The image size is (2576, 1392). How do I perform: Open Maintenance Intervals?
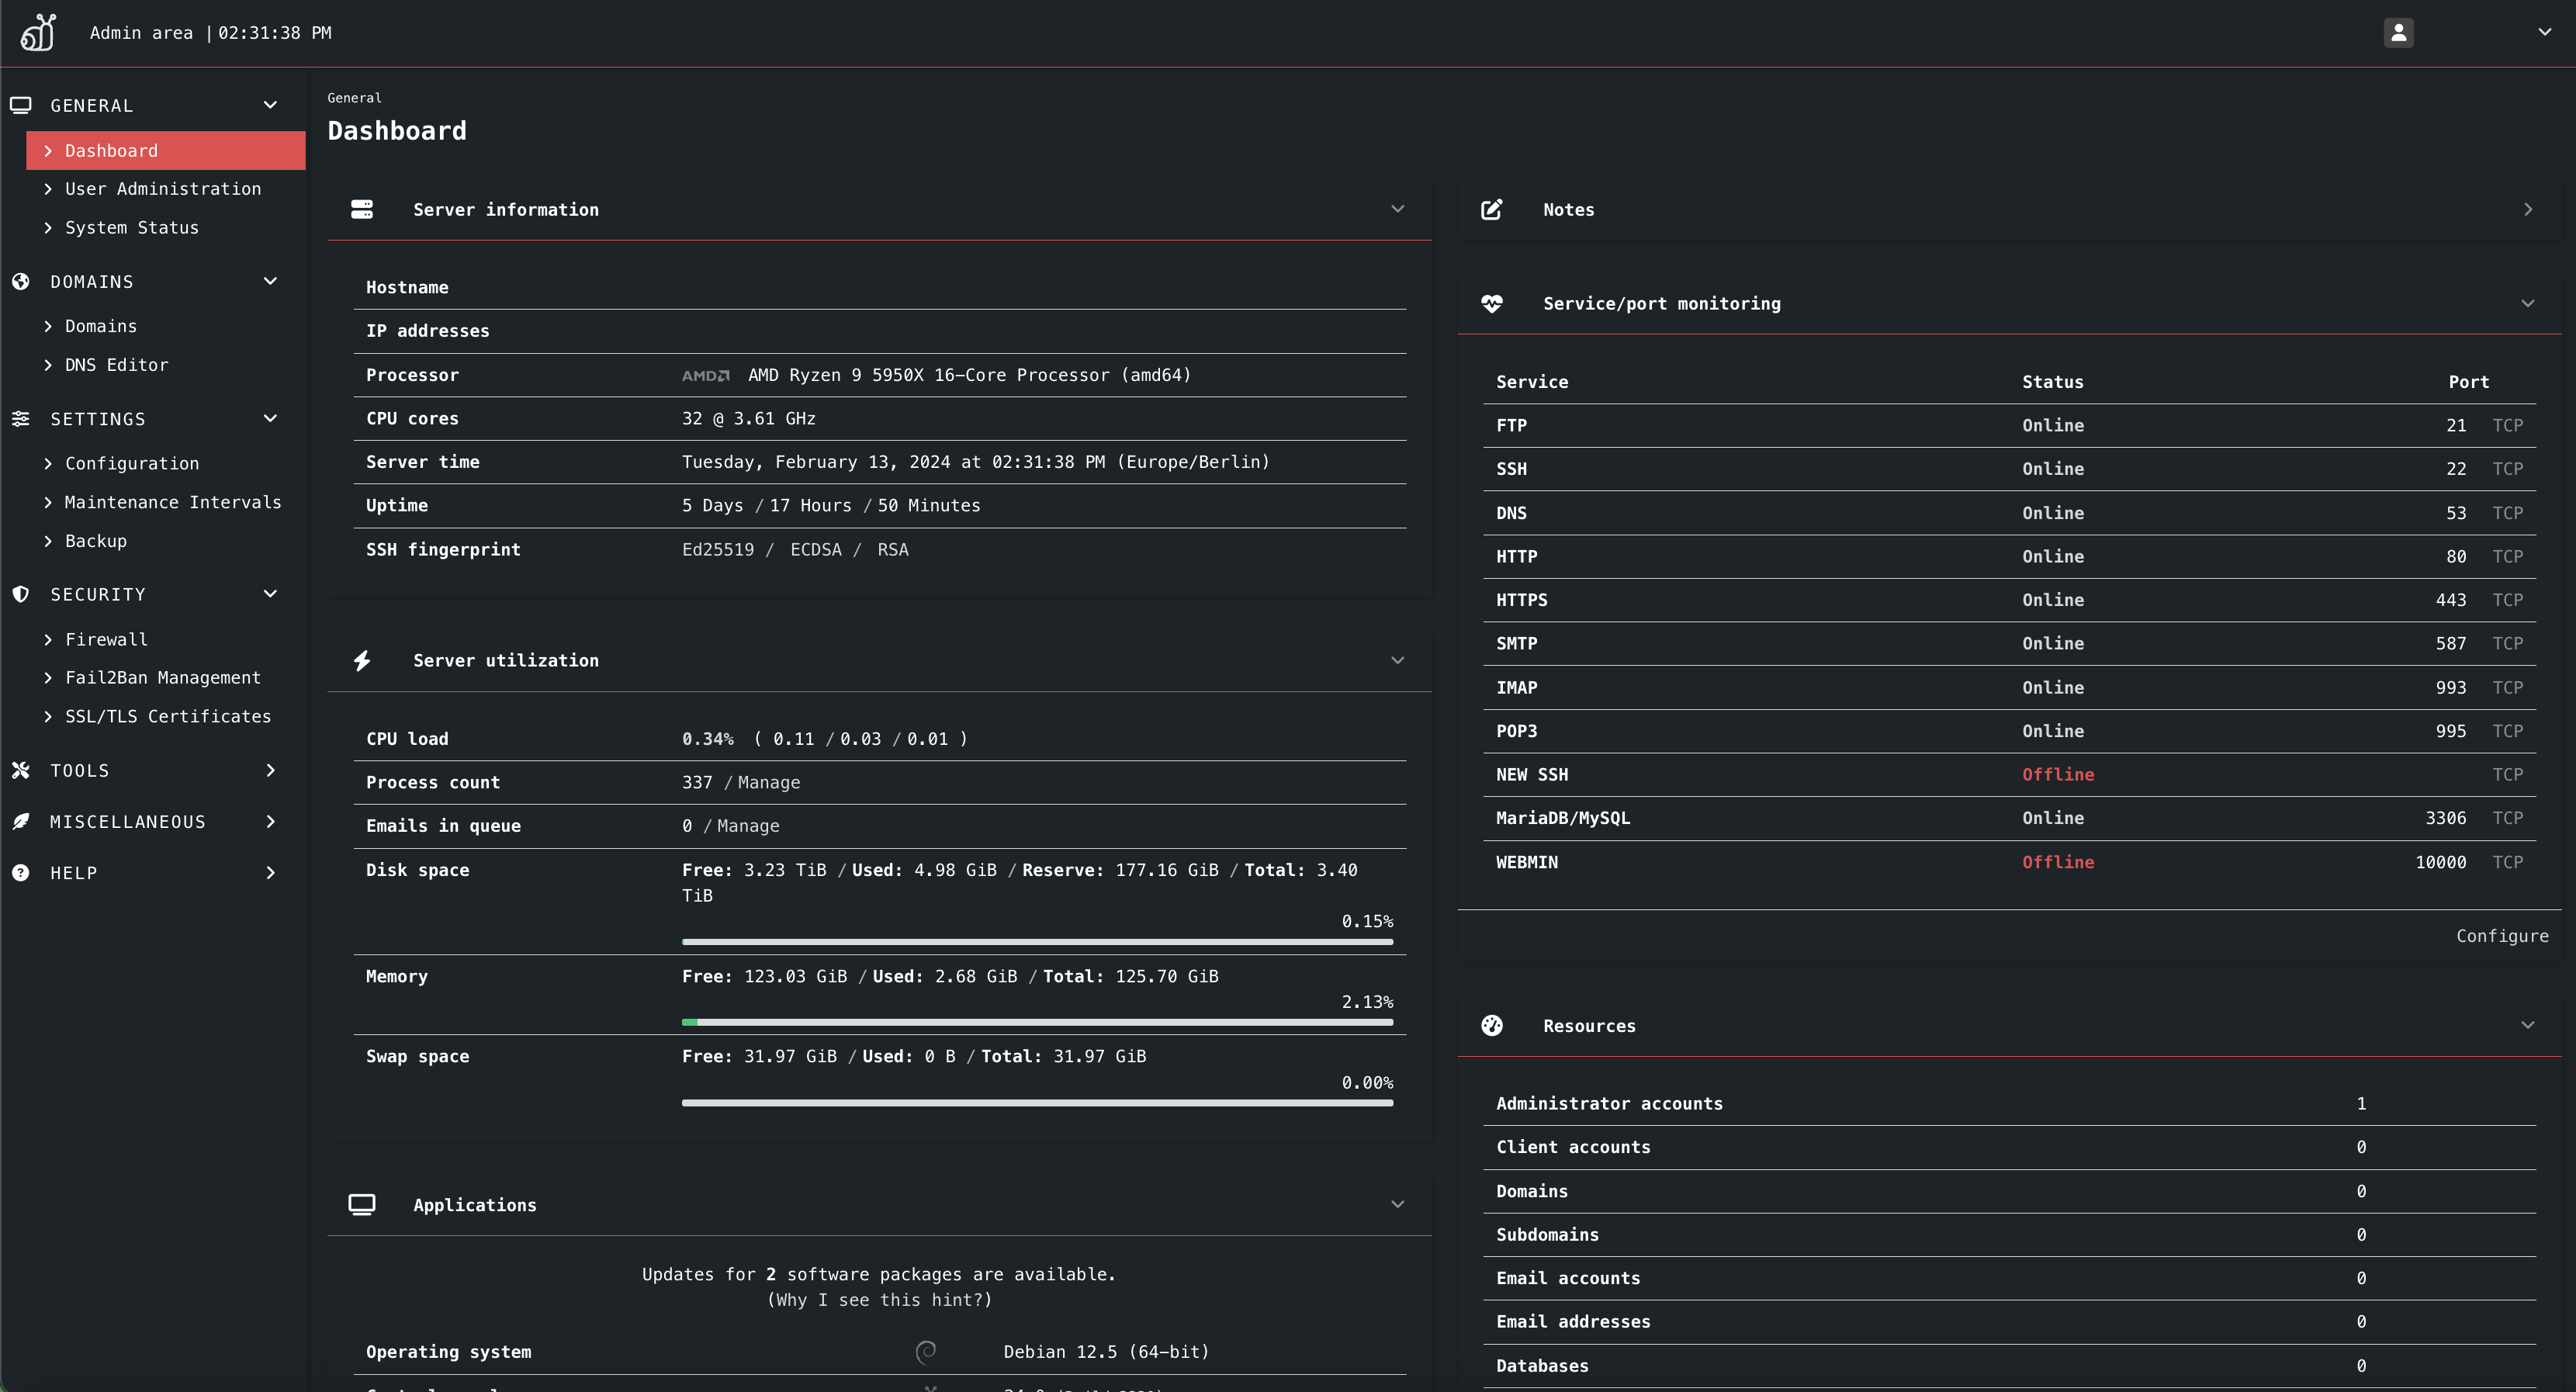tap(173, 502)
